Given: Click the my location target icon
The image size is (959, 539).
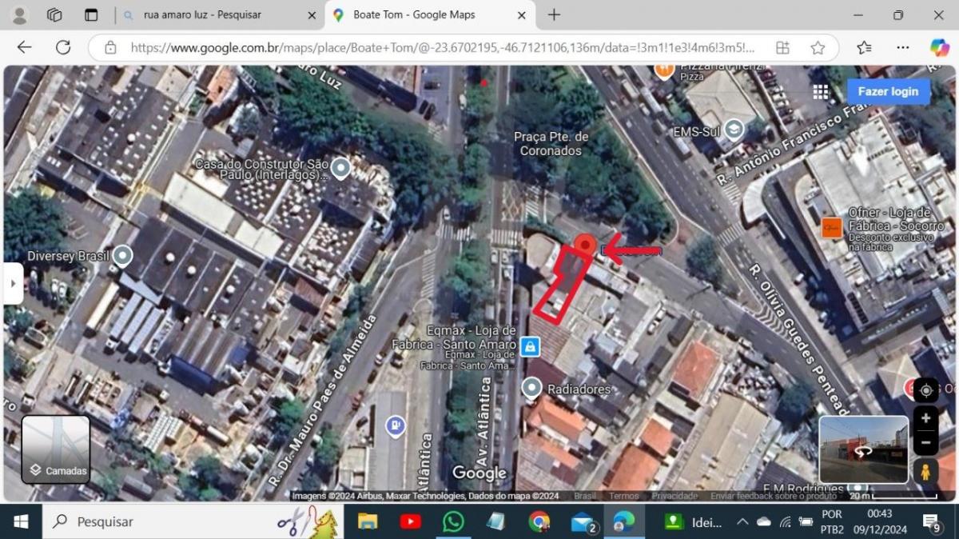Looking at the screenshot, I should coord(925,390).
